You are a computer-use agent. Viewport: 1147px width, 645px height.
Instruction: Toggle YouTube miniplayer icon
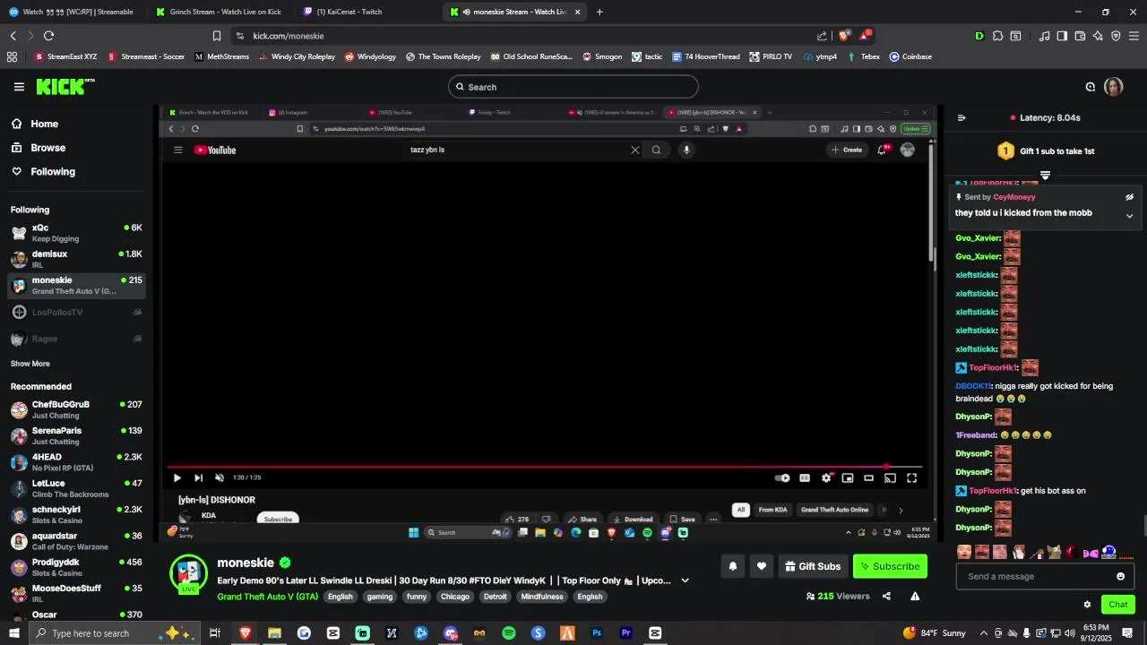848,478
